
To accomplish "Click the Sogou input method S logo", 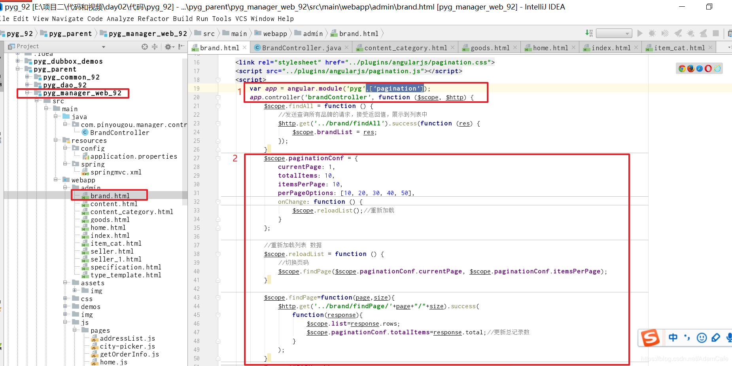I will (x=650, y=338).
